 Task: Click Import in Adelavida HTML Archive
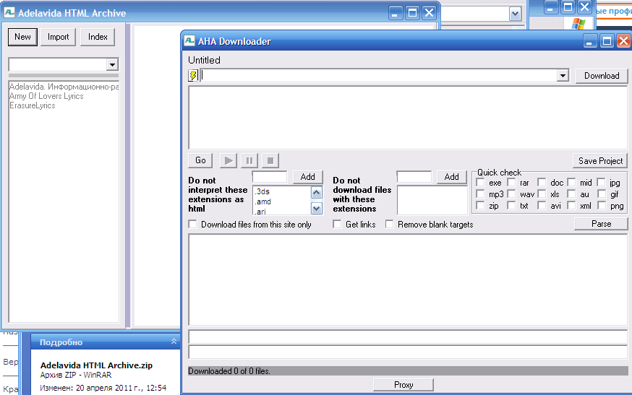58,37
